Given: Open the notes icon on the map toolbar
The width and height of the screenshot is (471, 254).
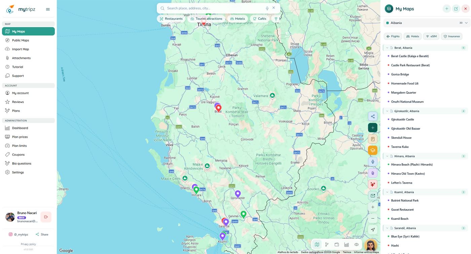Looking at the screenshot, I should tap(372, 139).
